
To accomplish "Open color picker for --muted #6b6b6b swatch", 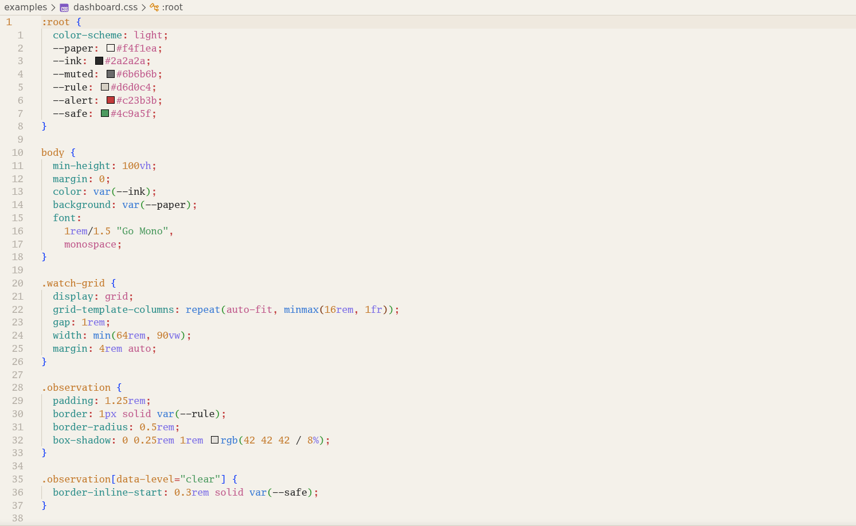I will point(111,74).
